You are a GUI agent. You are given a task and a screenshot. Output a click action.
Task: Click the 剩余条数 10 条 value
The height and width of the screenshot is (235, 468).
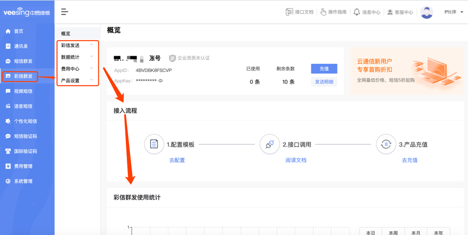click(x=288, y=82)
